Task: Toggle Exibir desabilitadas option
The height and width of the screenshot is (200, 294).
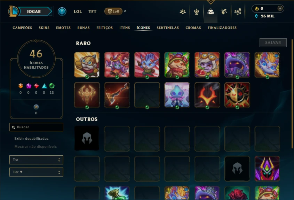Action: (32, 139)
